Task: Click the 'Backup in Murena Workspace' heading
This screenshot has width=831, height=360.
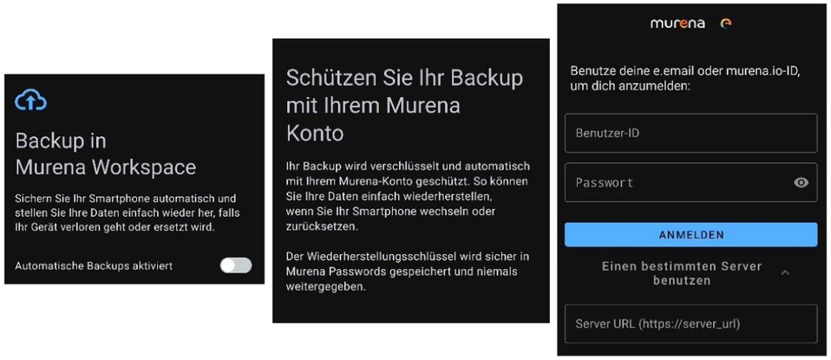Action: point(106,154)
